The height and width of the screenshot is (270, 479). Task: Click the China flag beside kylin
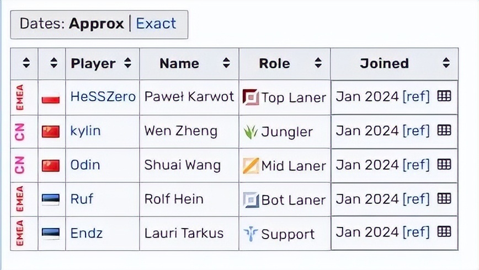pos(51,132)
